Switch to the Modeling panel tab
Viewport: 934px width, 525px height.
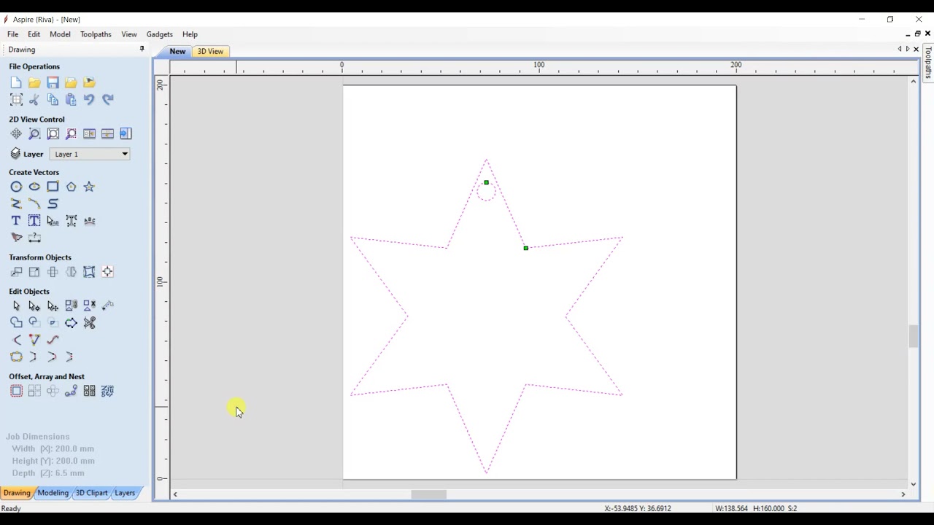[x=53, y=493]
